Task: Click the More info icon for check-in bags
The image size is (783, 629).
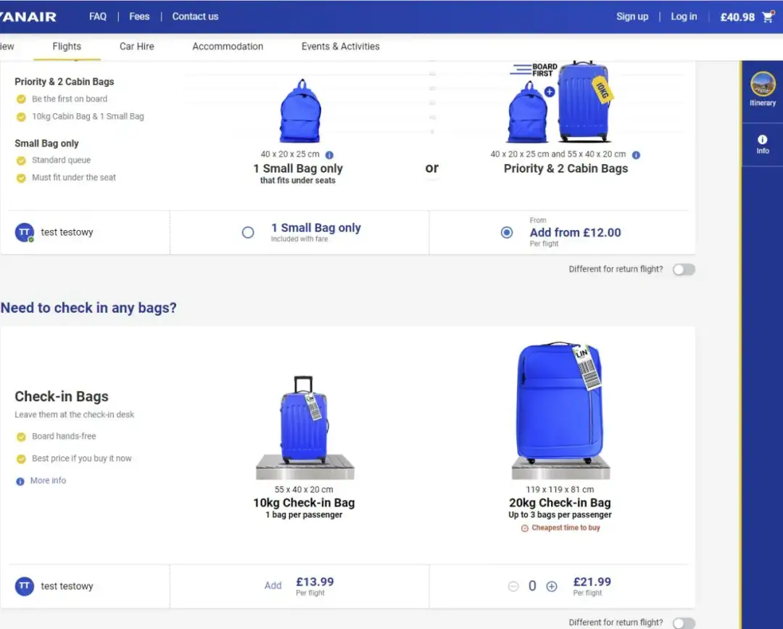Action: click(20, 481)
